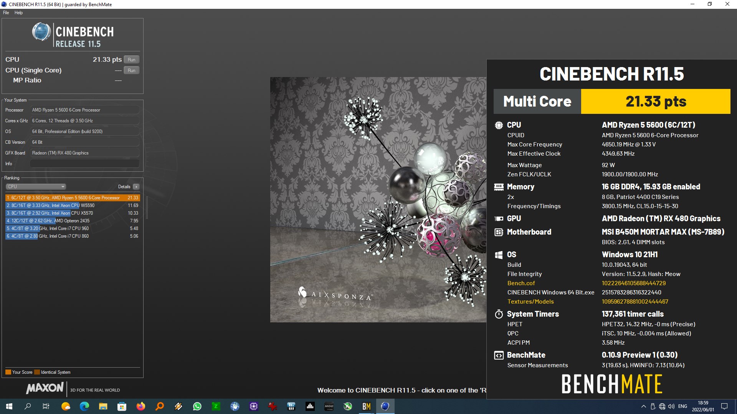This screenshot has width=737, height=414.
Task: Open the purple CPU chip taskbar app
Action: pyautogui.click(x=254, y=406)
